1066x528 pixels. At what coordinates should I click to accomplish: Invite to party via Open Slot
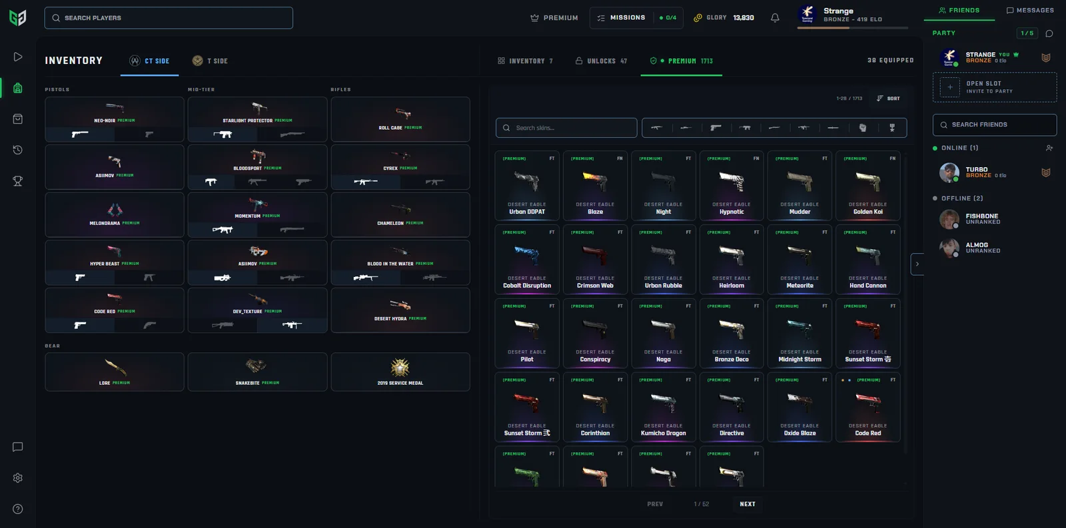tap(995, 87)
